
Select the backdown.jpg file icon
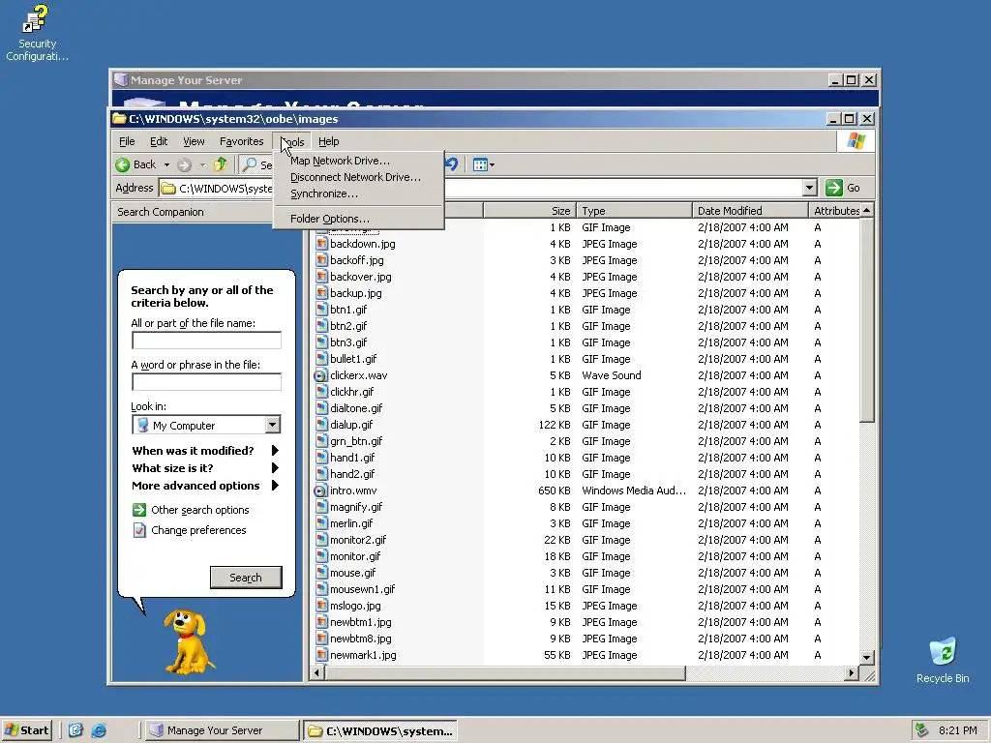321,244
